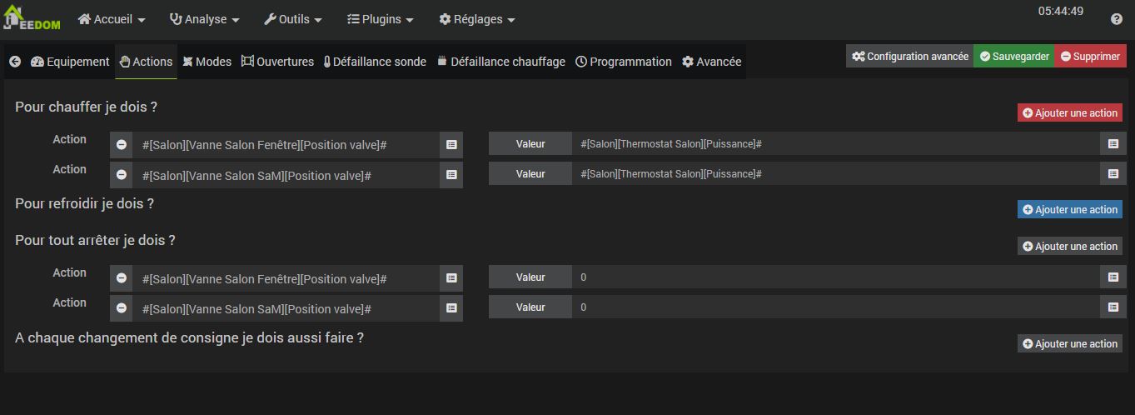This screenshot has width=1135, height=415.
Task: Expand the Plugins dropdown menu
Action: coord(380,19)
